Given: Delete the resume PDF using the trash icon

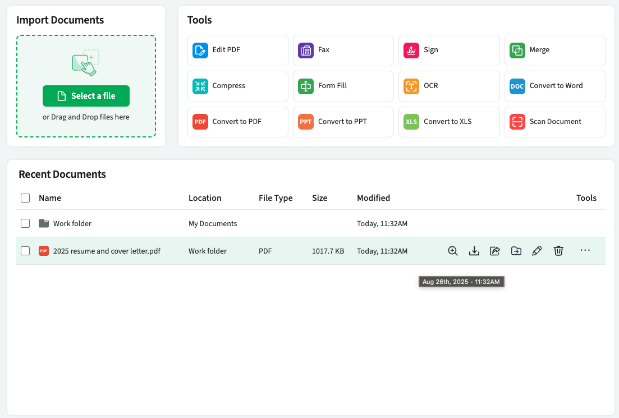Looking at the screenshot, I should [558, 251].
